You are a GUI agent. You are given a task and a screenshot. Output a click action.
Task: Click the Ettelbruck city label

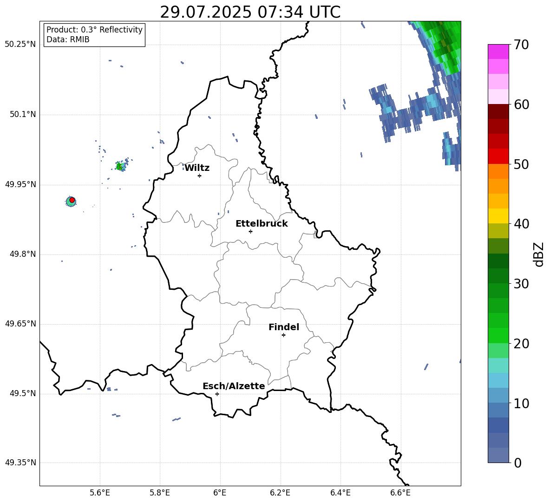262,224
